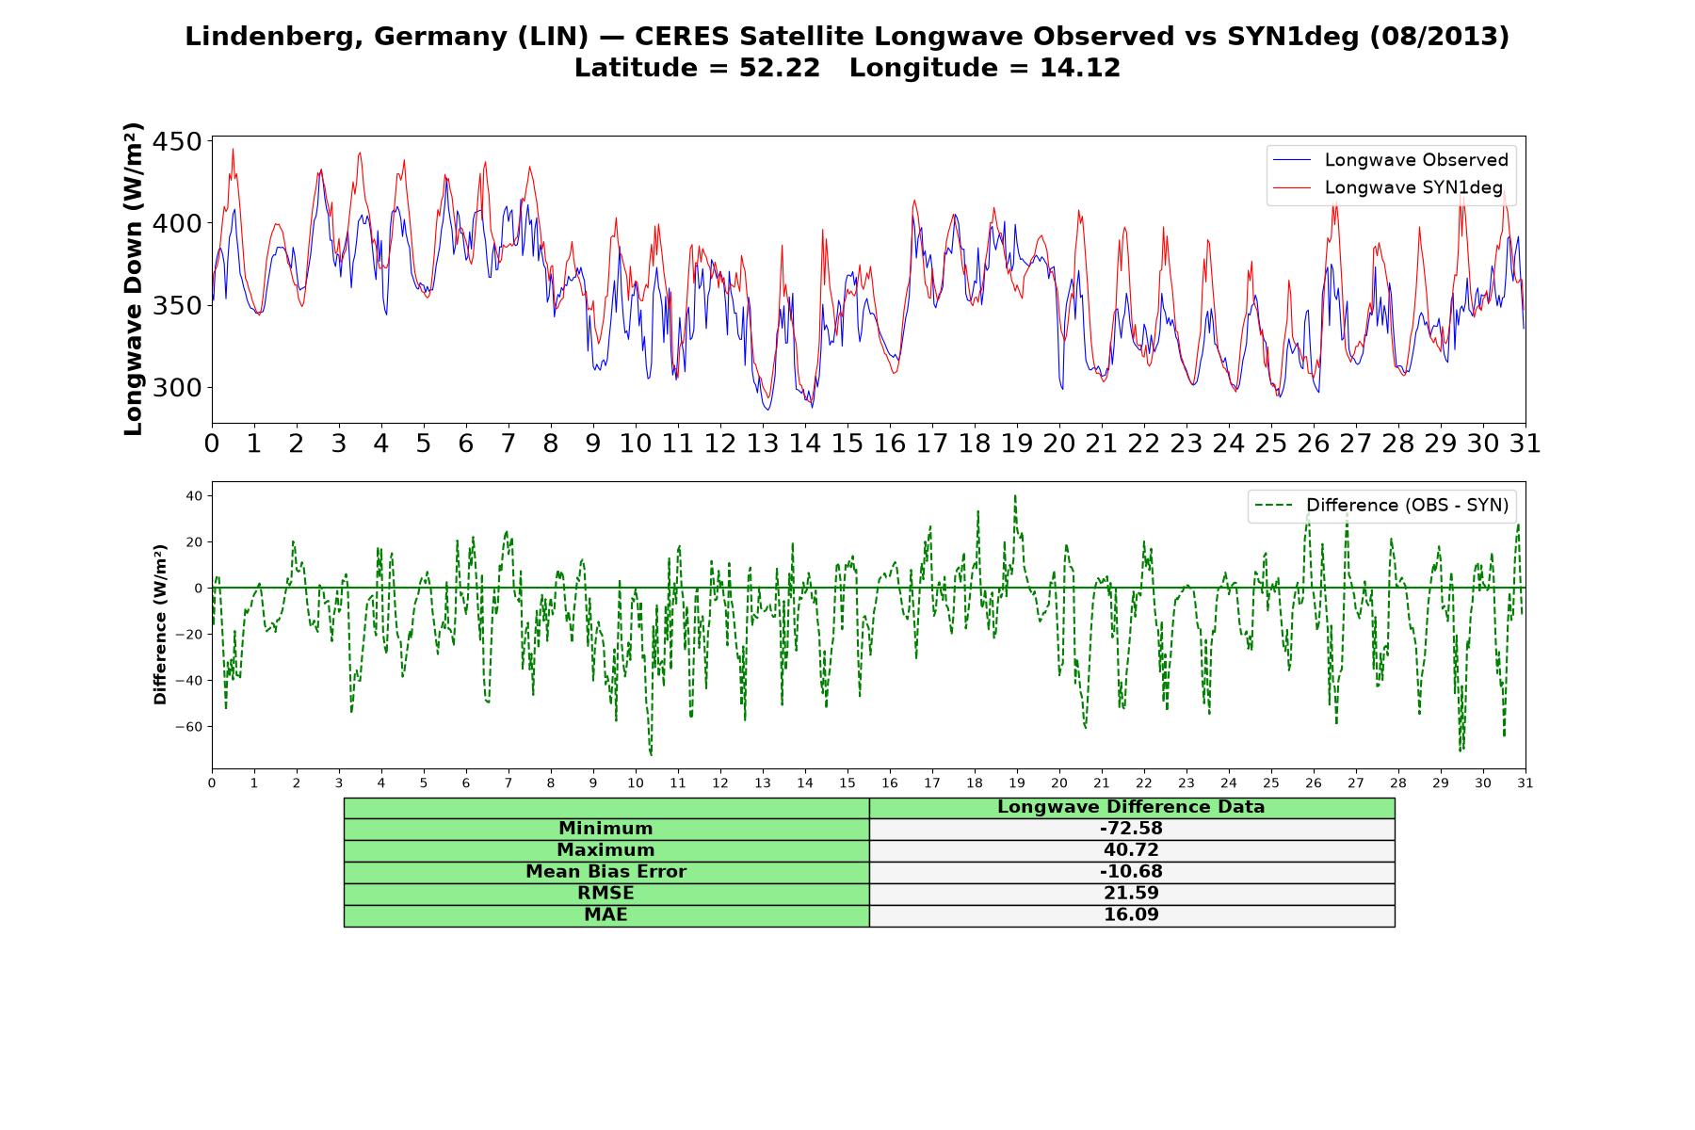Click the blue line sample in legend
Screen dimensions: 1695x1130
[x=1291, y=161]
